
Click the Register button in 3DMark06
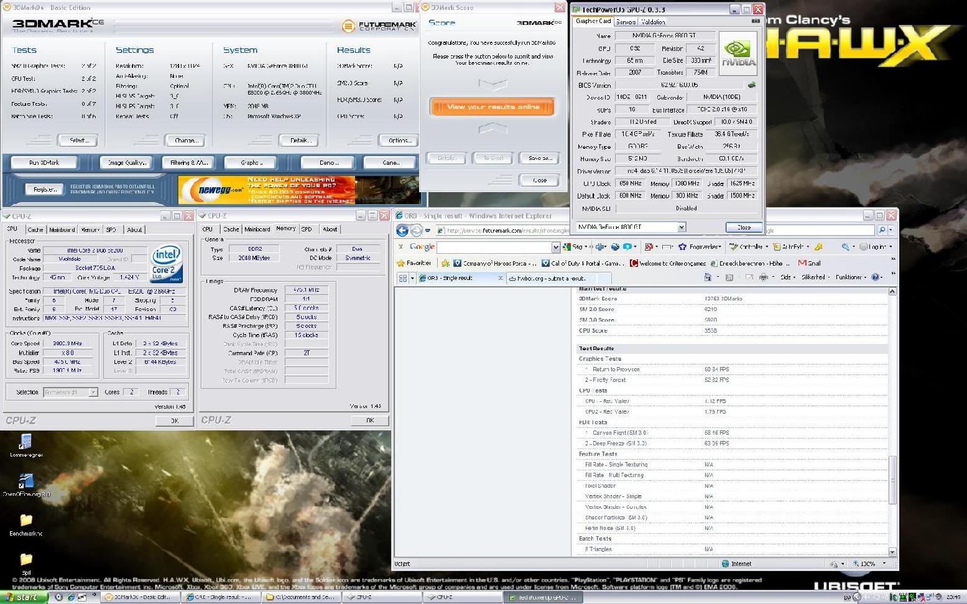click(44, 189)
